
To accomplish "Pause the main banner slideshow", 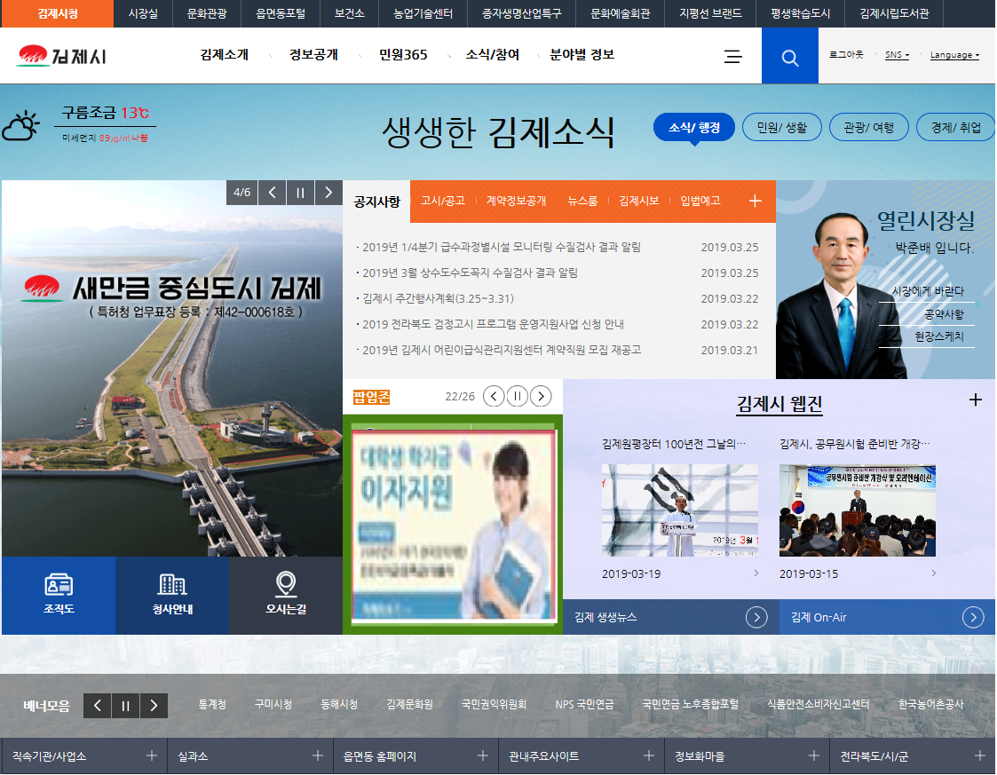I will [300, 193].
